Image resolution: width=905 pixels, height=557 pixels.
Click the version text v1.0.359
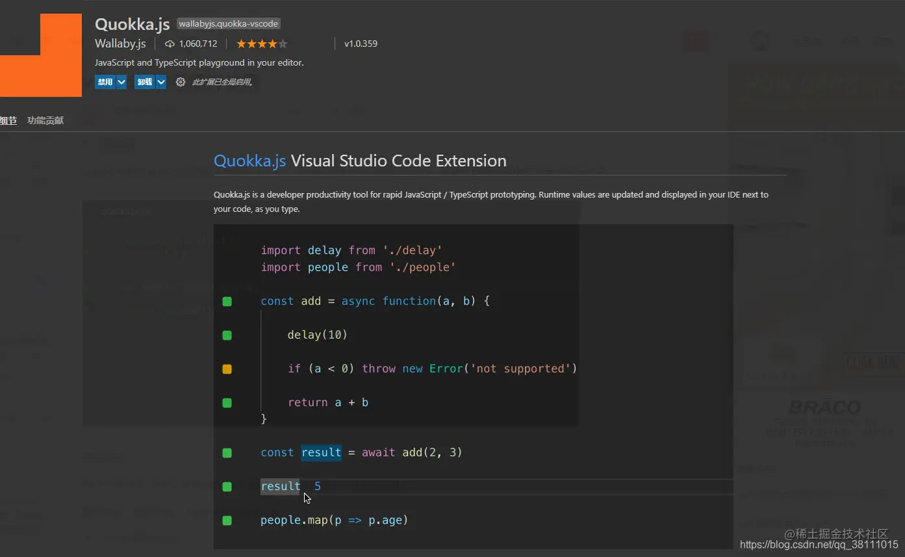(x=361, y=44)
